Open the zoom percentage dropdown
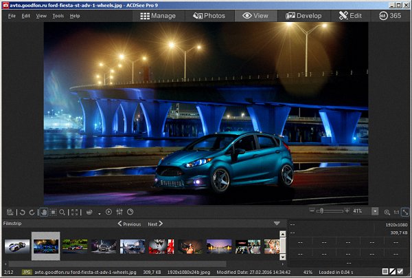 tap(375, 211)
